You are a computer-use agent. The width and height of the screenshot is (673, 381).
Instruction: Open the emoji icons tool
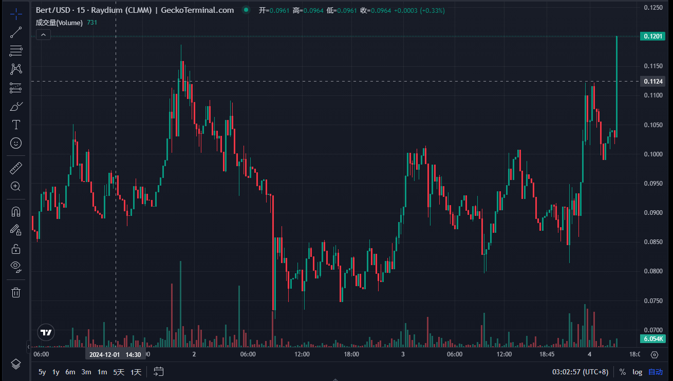click(16, 143)
